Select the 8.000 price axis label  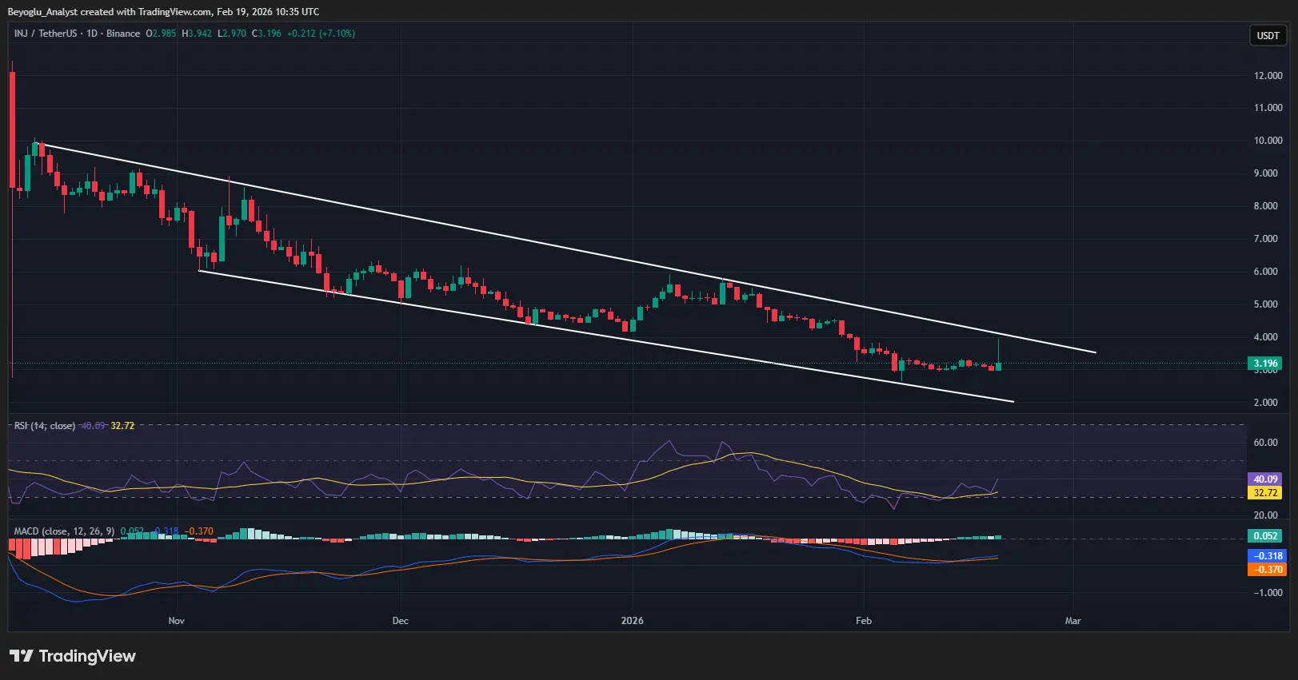[1265, 206]
